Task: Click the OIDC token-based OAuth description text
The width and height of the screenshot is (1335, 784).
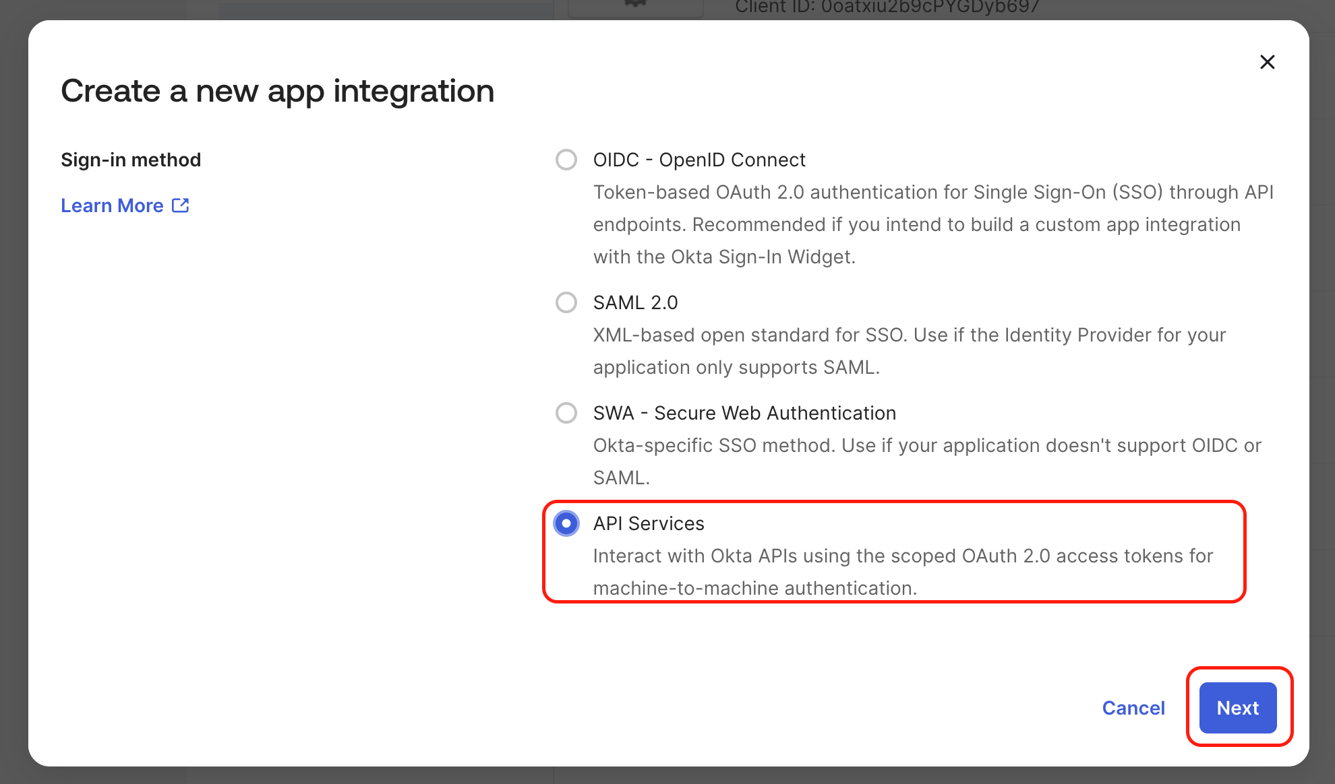Action: coord(932,224)
